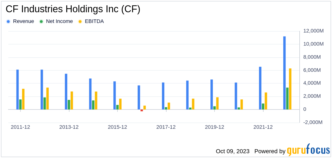332x158 pixels.
Task: Click the 12,000M axis label
Action: tap(314, 31)
